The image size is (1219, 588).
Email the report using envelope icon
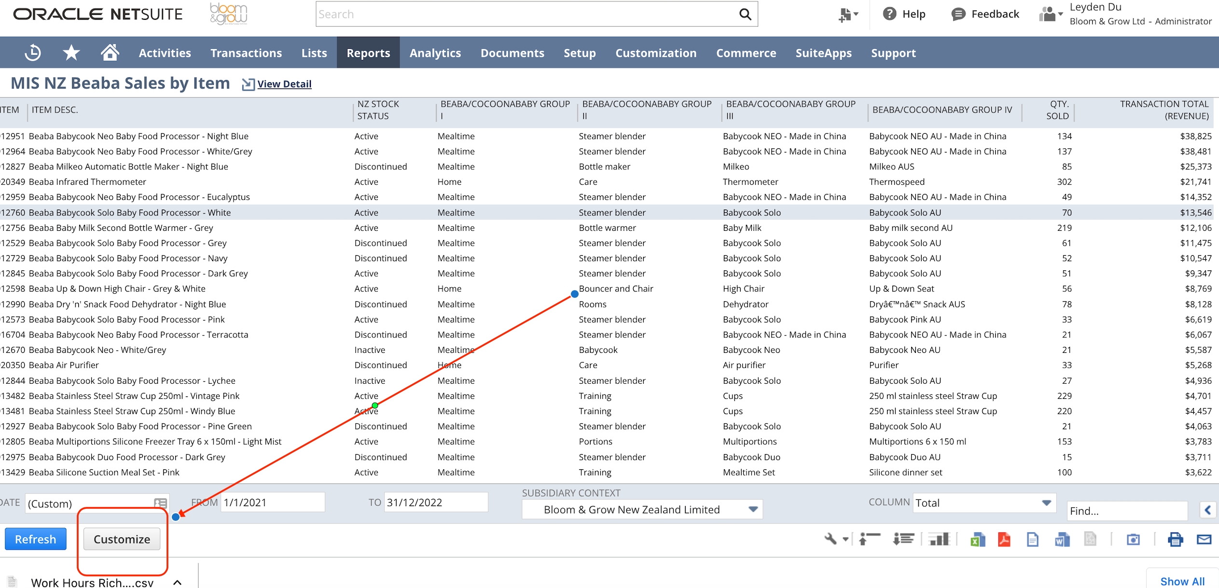click(x=1204, y=539)
